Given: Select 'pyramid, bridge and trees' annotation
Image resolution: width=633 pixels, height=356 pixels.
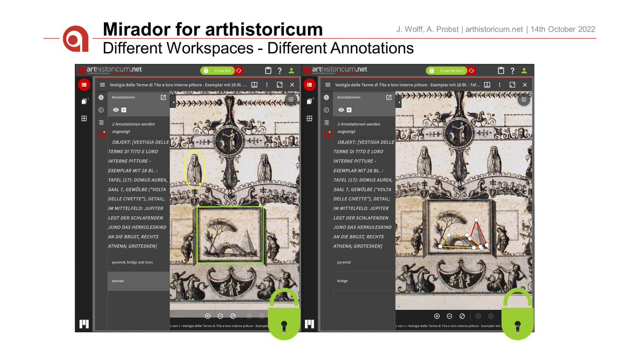Looking at the screenshot, I should pyautogui.click(x=139, y=262).
